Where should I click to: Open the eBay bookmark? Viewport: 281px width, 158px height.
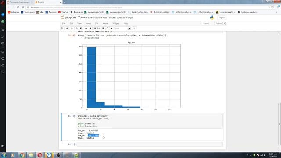pyautogui.click(x=40, y=12)
